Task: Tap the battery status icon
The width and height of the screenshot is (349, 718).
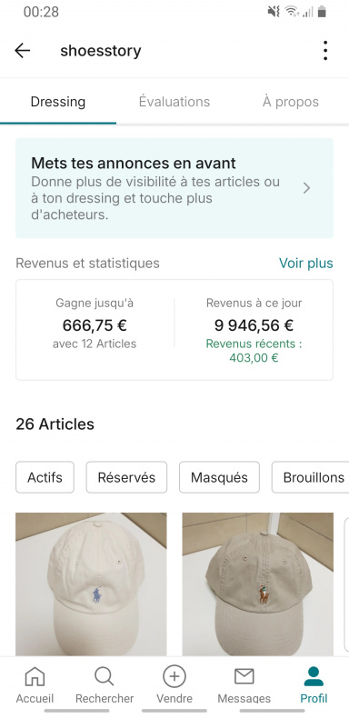Action: click(322, 12)
